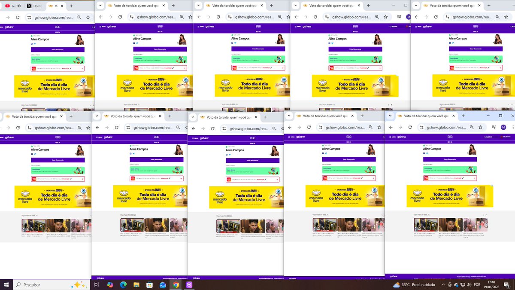
Task: Open tab search dropdown in top row's second window
Action: [100, 6]
